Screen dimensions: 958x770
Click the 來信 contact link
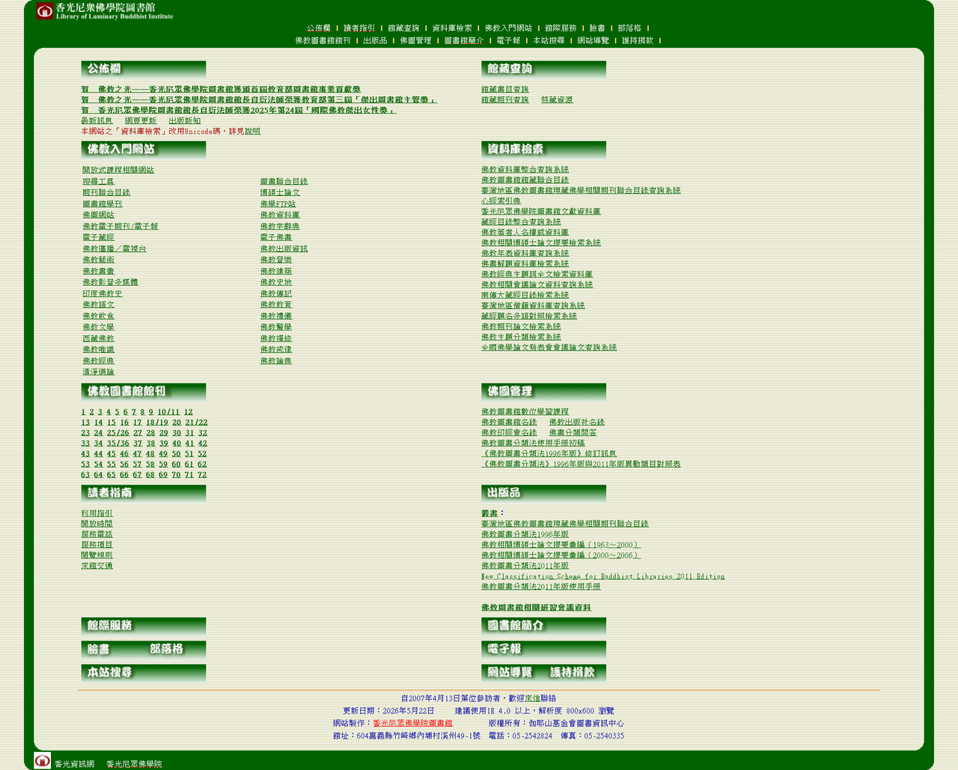coord(532,698)
